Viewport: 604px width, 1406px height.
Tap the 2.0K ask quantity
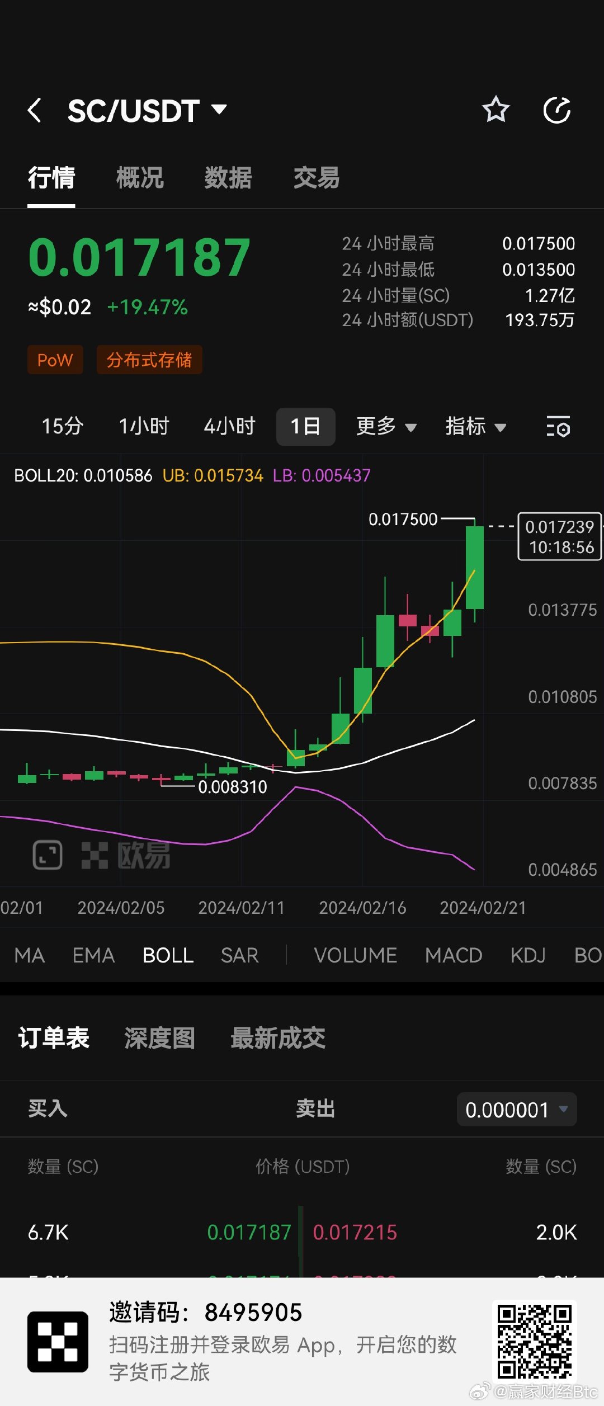[556, 1232]
